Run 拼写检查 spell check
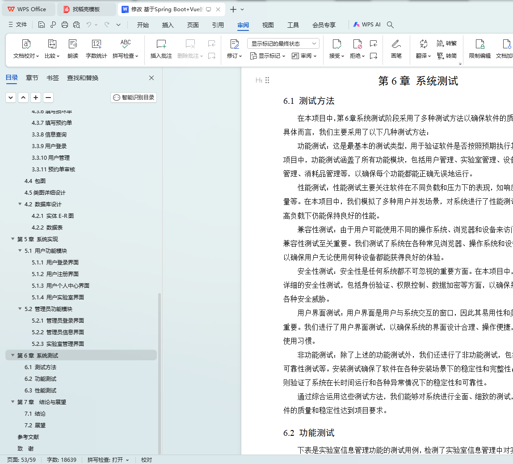The width and height of the screenshot is (513, 464). (125, 49)
